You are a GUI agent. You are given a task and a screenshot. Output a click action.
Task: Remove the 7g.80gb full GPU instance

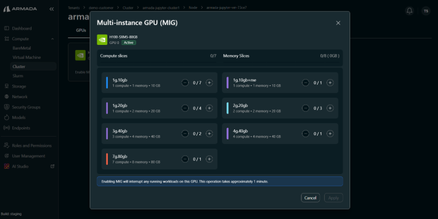click(185, 159)
